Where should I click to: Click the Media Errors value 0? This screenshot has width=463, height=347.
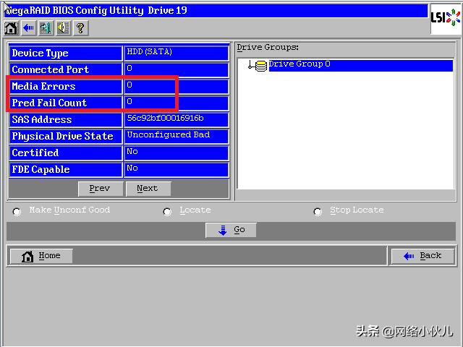(x=129, y=85)
